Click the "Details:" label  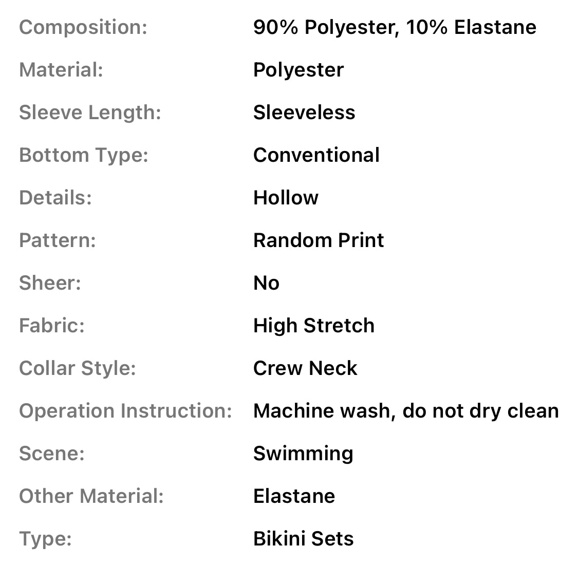55,198
